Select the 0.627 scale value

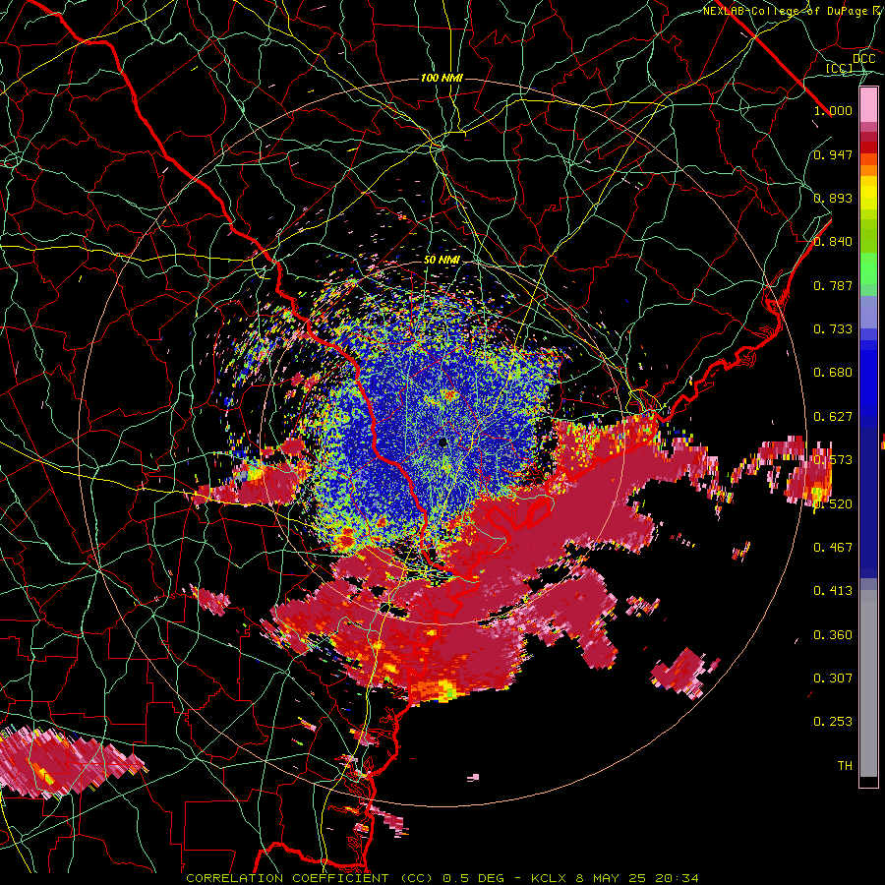point(833,417)
